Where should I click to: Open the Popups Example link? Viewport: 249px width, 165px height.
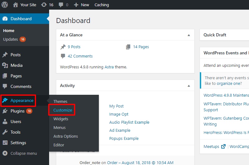click(124, 139)
